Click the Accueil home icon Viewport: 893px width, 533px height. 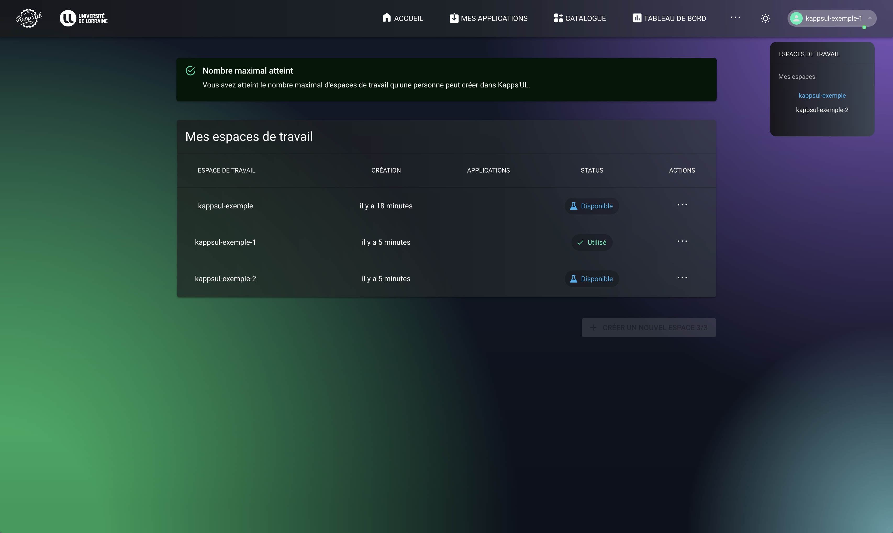click(387, 18)
